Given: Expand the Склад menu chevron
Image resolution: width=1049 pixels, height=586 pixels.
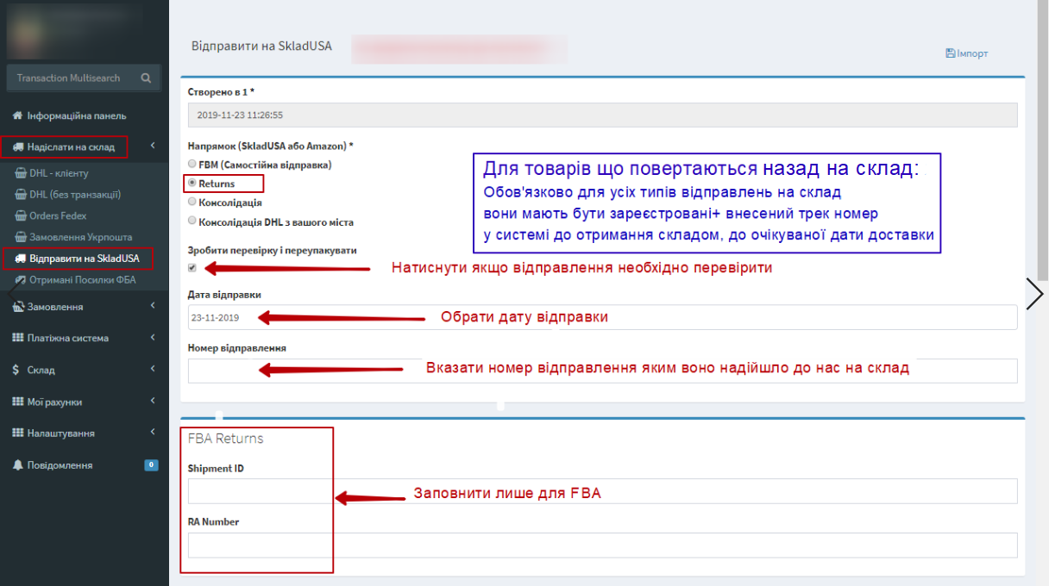Looking at the screenshot, I should [153, 370].
